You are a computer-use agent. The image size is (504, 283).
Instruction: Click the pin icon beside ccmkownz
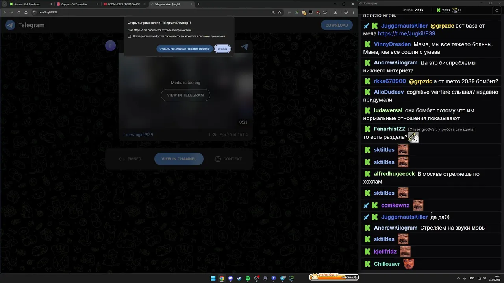[366, 205]
